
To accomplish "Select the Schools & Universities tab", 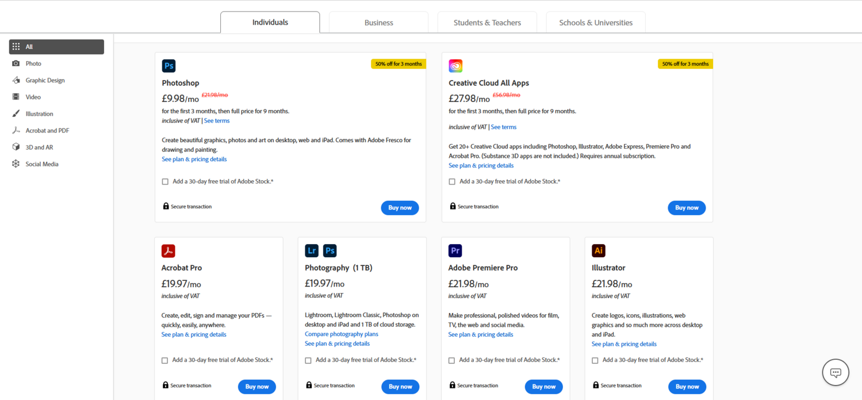I will coord(596,22).
